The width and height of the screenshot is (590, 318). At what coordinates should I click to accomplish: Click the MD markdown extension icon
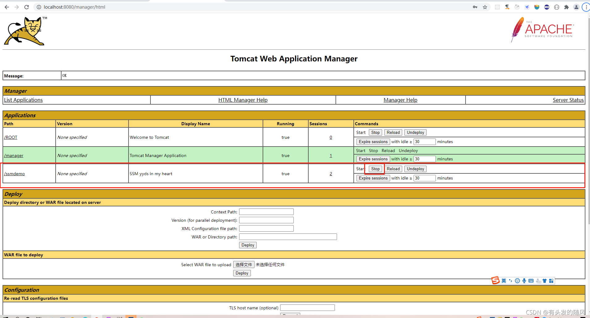point(547,7)
